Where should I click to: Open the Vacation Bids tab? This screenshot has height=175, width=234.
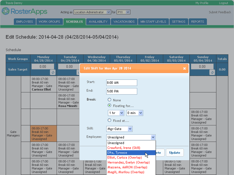click(x=124, y=22)
